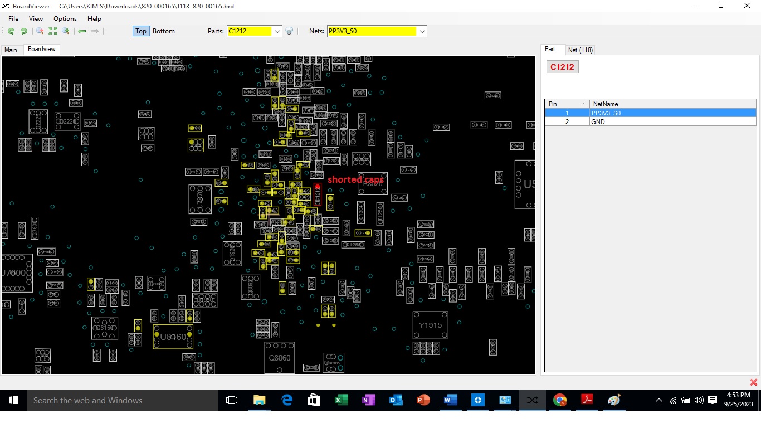This screenshot has width=761, height=428.
Task: Open the File menu
Action: [13, 18]
